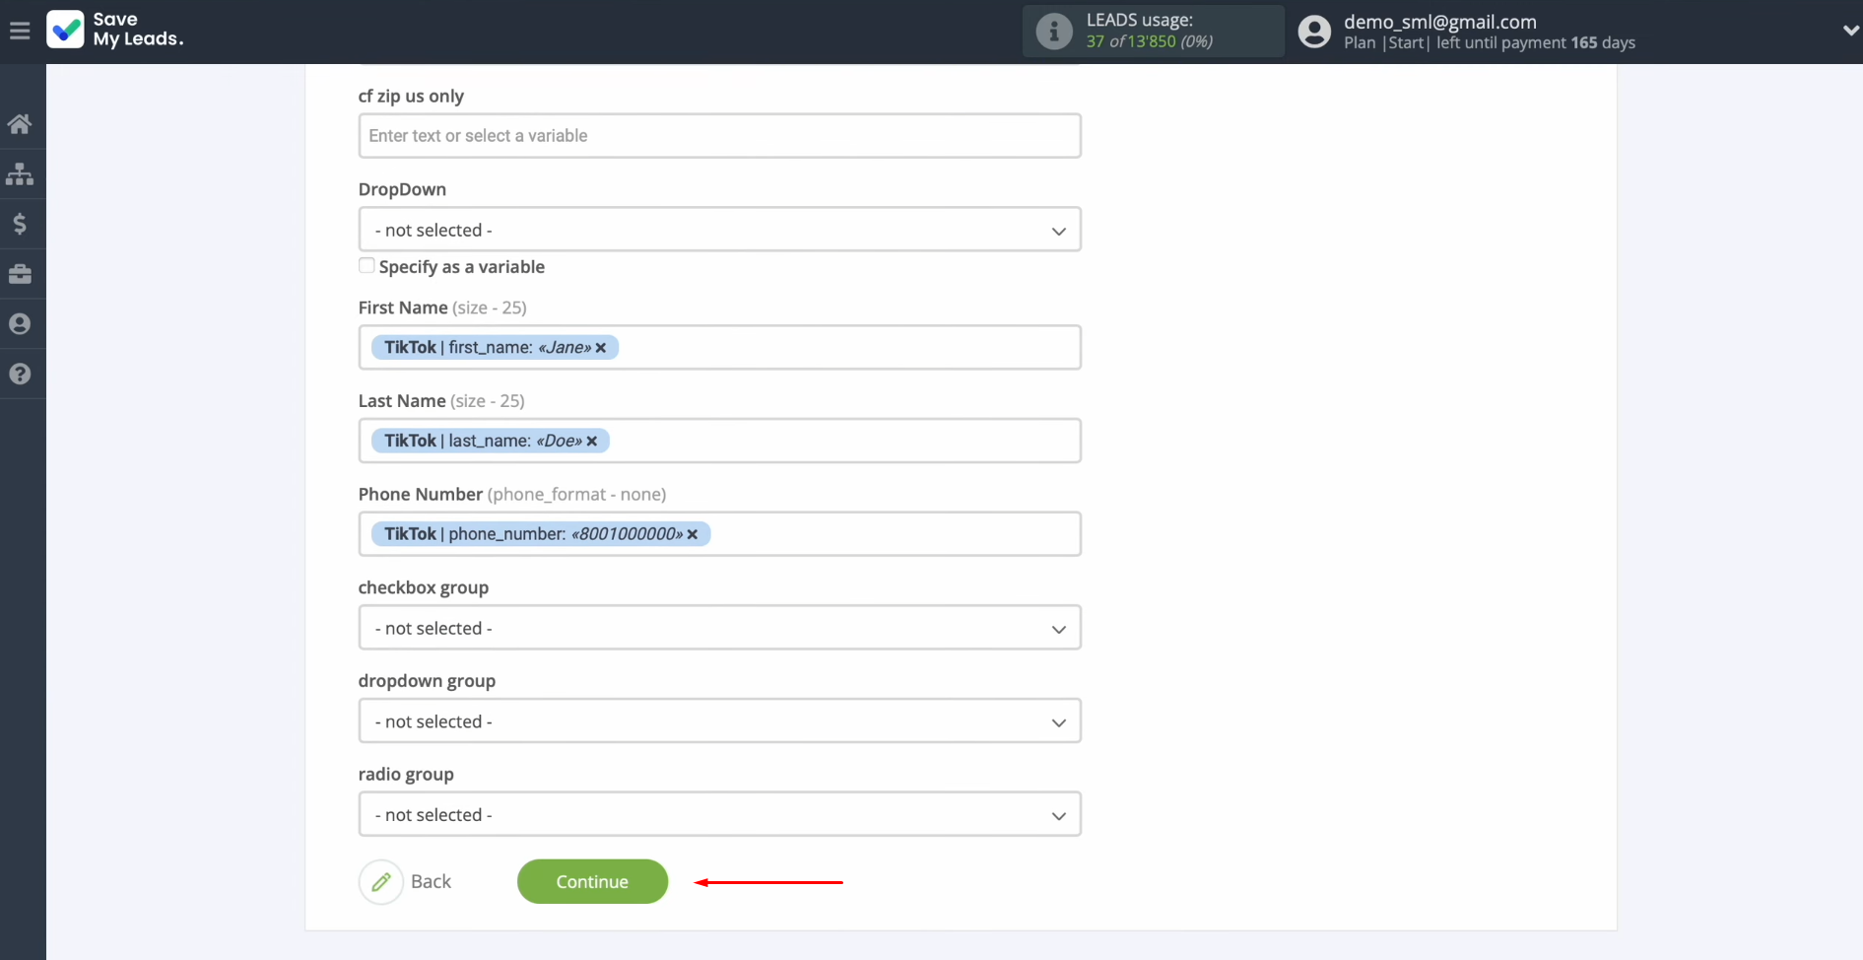Remove the TikTok phone_number variable tag
Image resolution: width=1863 pixels, height=960 pixels.
(693, 534)
